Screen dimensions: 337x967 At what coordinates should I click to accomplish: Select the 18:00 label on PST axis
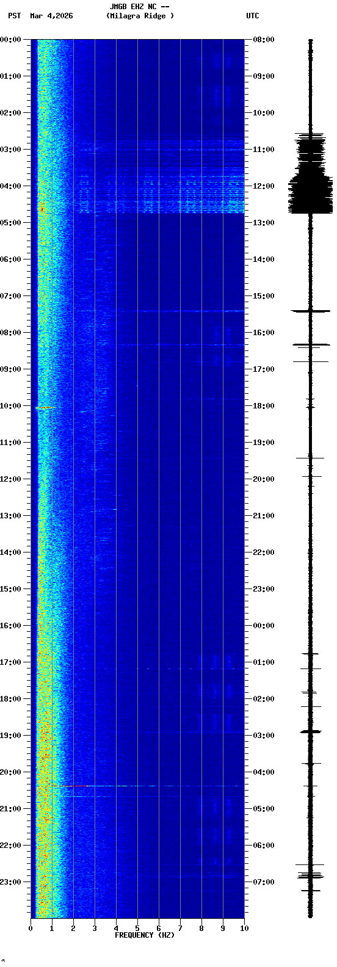click(10, 699)
